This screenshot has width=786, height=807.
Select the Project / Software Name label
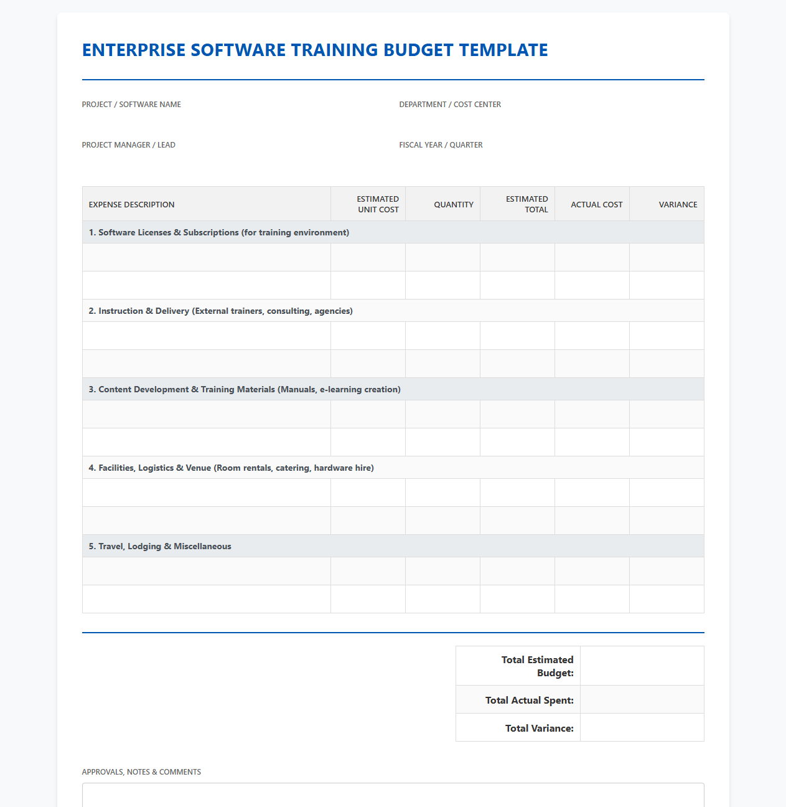(131, 105)
